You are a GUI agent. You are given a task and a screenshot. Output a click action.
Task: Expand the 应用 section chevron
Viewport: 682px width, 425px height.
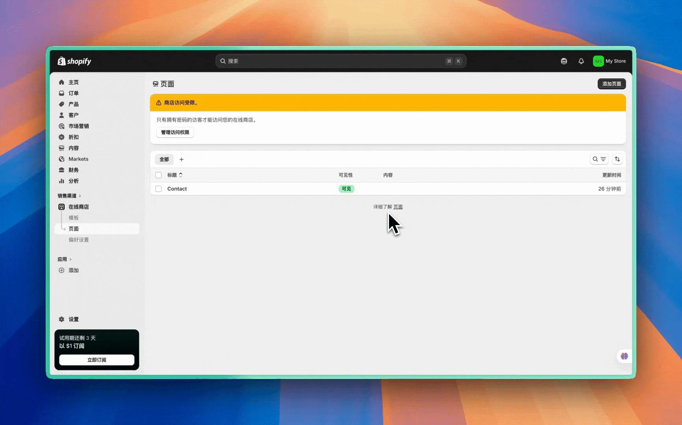tap(70, 259)
